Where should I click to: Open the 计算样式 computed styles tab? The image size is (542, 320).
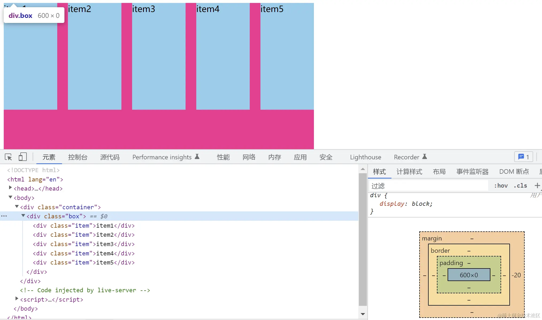pos(409,172)
